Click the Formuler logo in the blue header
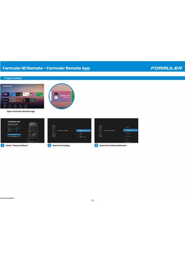The width and height of the screenshot is (185, 262). pyautogui.click(x=166, y=68)
